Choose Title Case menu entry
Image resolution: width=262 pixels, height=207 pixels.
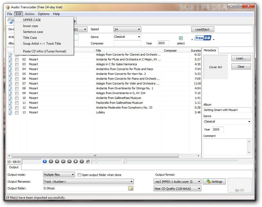click(44, 38)
